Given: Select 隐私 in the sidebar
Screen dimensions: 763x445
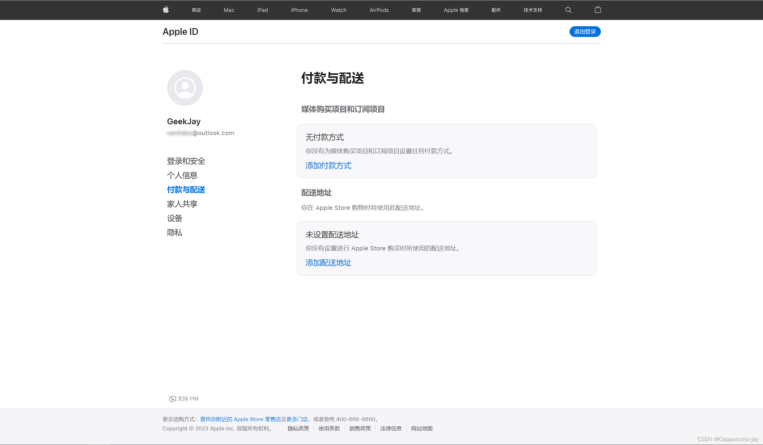Looking at the screenshot, I should coord(174,232).
